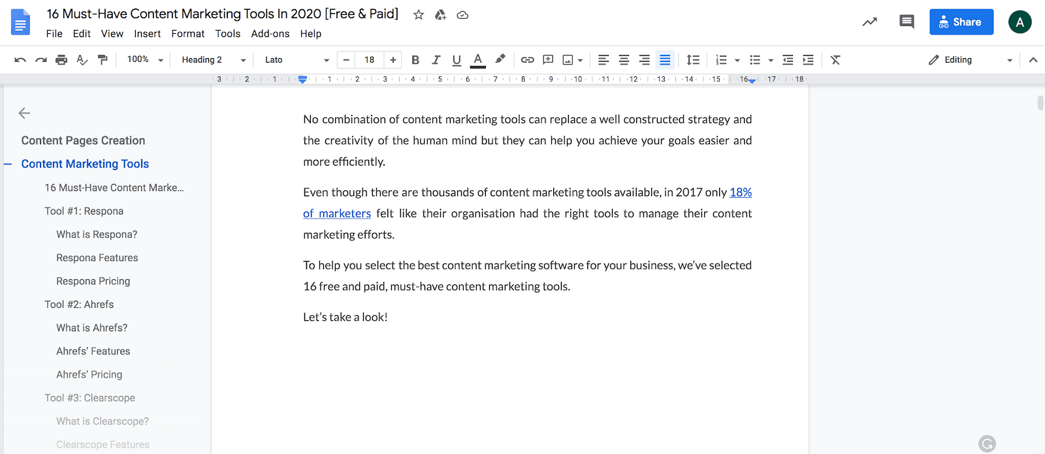The image size is (1045, 454).
Task: Open the Help menu
Action: click(x=311, y=34)
